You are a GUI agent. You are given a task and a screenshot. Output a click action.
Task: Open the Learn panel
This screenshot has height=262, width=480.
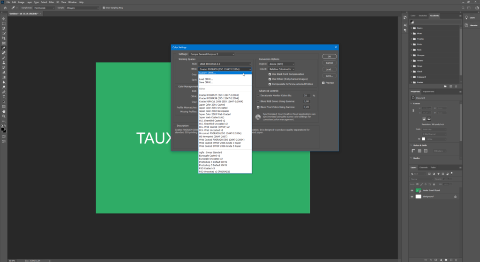(471, 18)
